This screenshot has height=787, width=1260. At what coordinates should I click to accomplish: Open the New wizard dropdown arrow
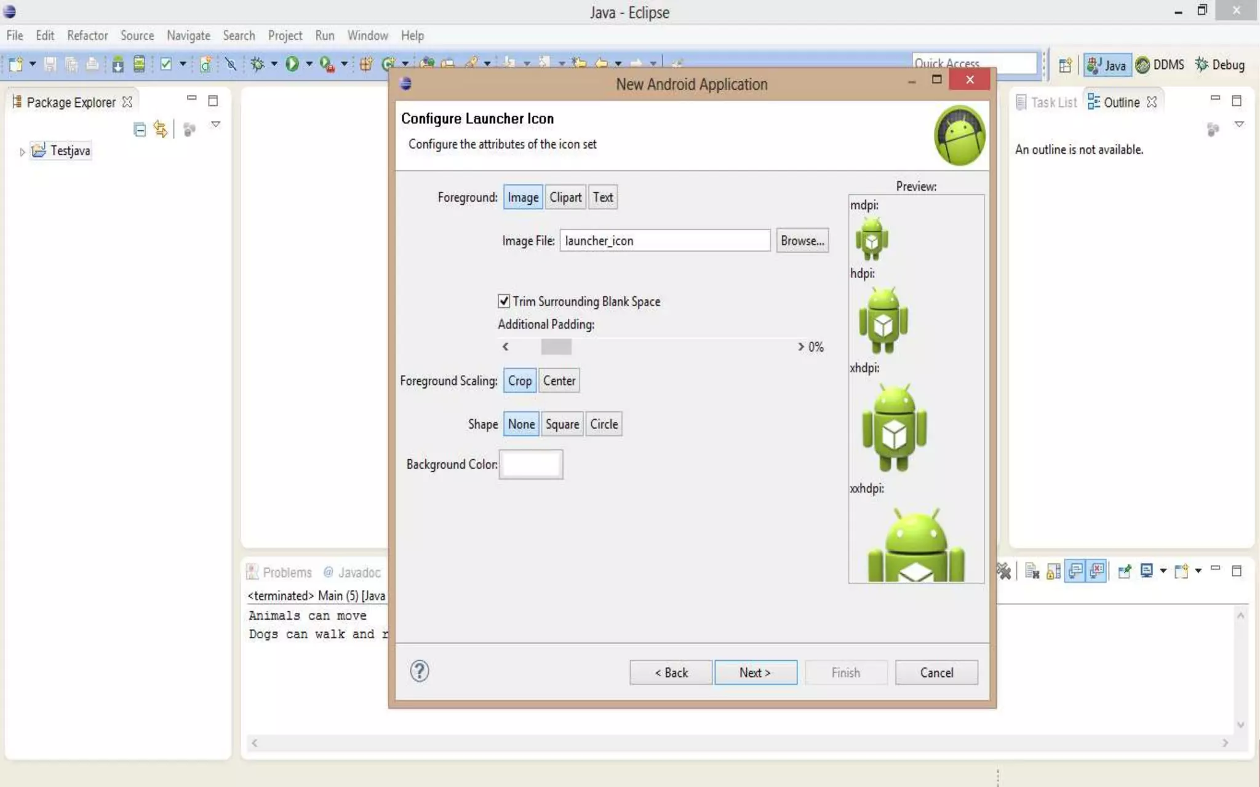coord(33,64)
